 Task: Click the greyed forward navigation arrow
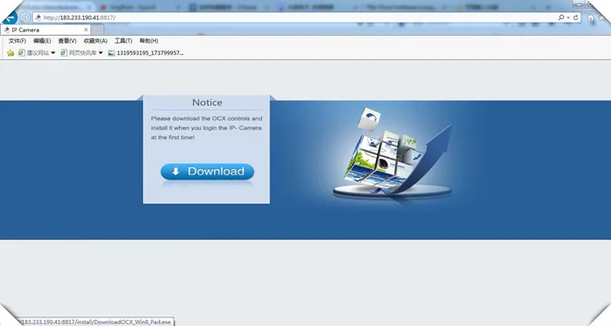pyautogui.click(x=25, y=17)
